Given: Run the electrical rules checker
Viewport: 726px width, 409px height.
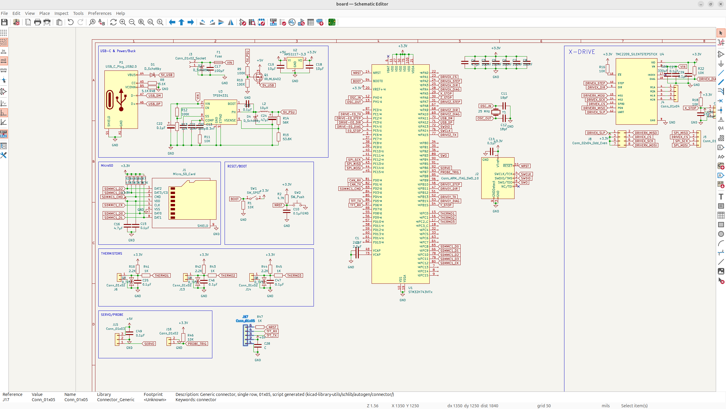Looking at the screenshot, I should coord(283,22).
